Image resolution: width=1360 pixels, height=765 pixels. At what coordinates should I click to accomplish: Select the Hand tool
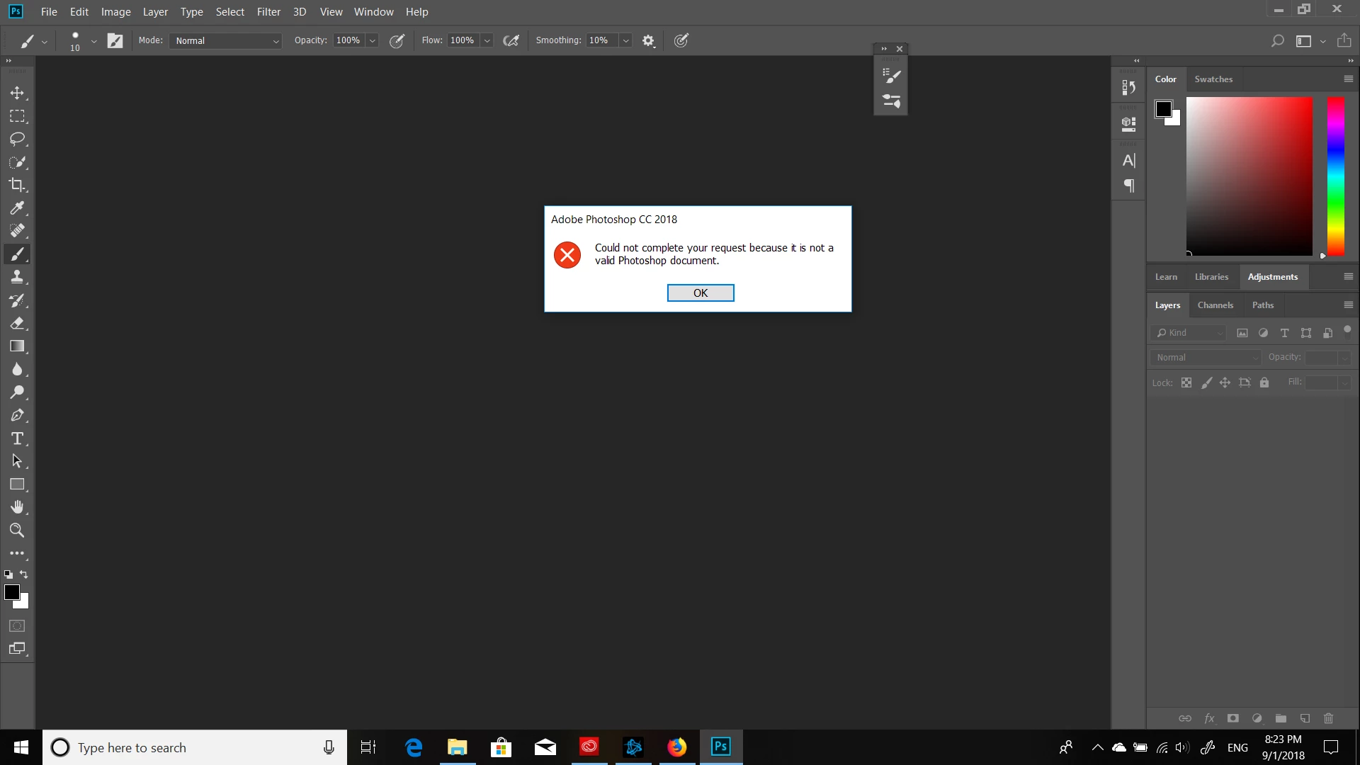click(x=17, y=507)
